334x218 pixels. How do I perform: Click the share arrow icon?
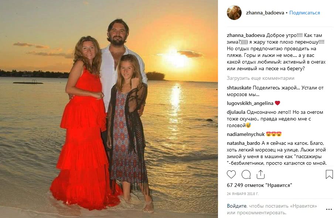[260, 174]
